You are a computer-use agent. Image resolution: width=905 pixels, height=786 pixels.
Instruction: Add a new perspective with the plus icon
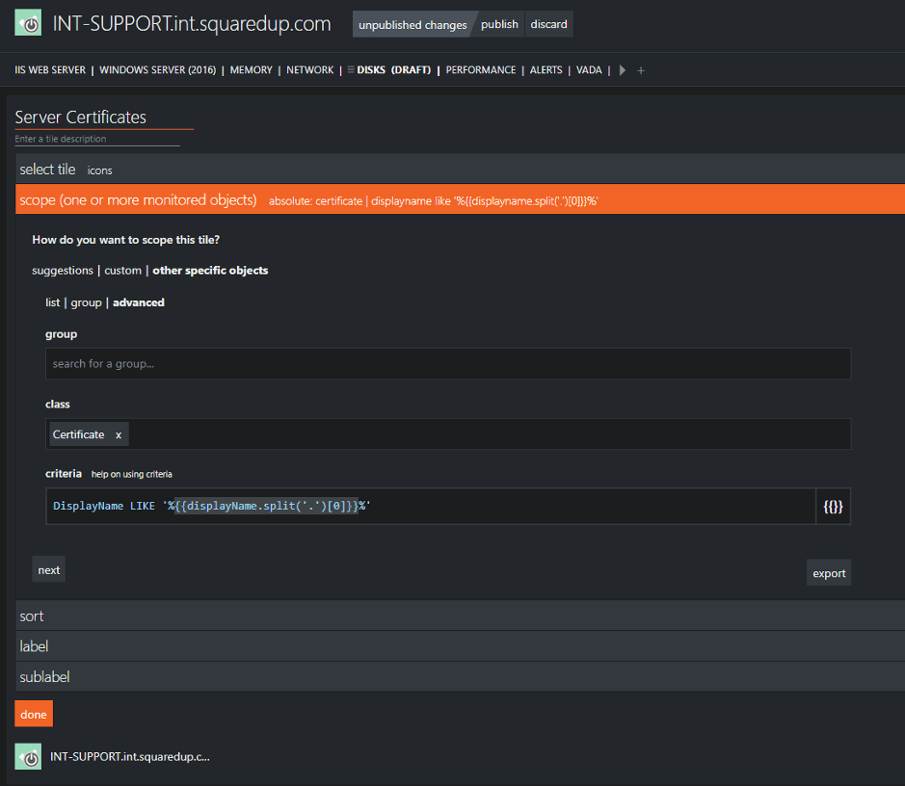tap(641, 70)
